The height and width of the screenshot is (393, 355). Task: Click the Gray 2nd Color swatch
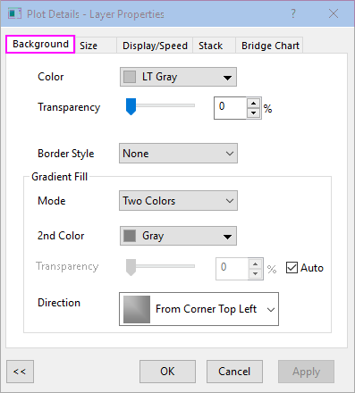pos(130,236)
